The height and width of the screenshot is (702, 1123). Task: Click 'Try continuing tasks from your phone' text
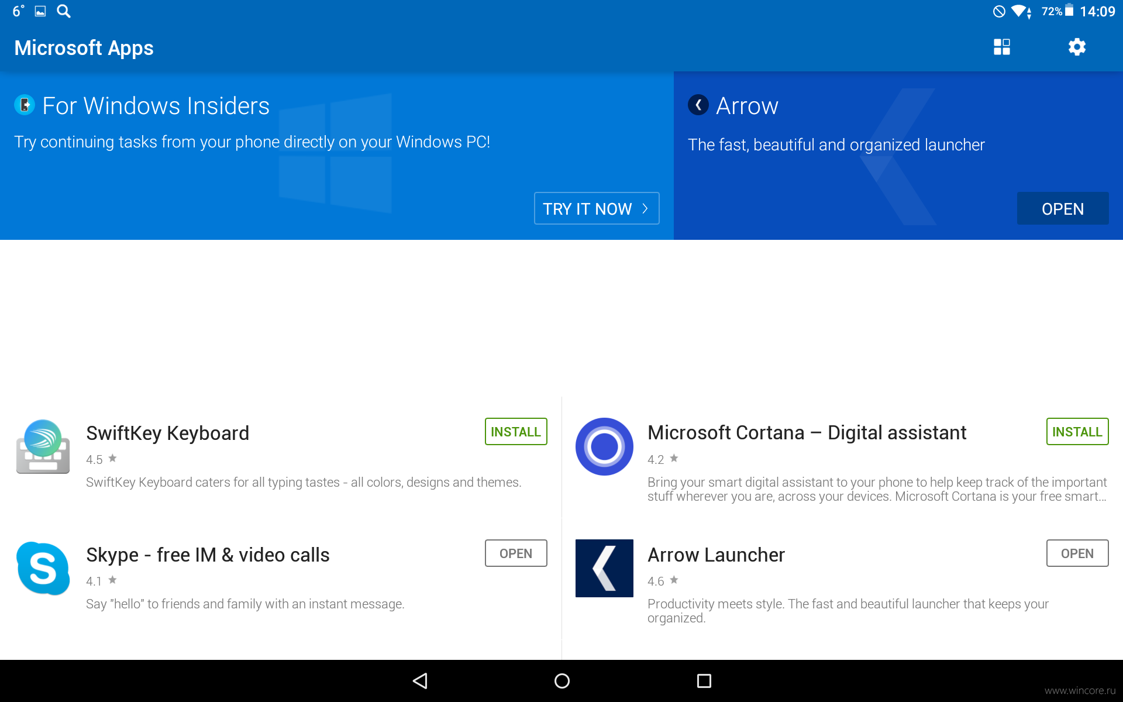point(252,142)
